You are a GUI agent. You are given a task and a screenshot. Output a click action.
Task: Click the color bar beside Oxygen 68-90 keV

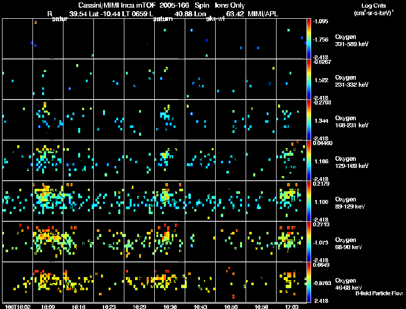coord(309,242)
